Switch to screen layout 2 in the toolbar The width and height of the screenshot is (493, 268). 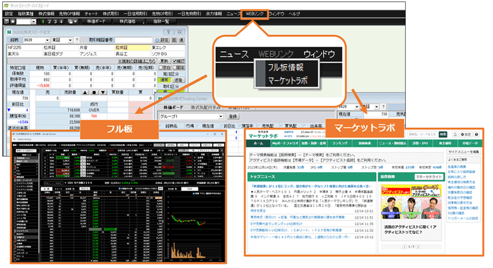pos(49,21)
